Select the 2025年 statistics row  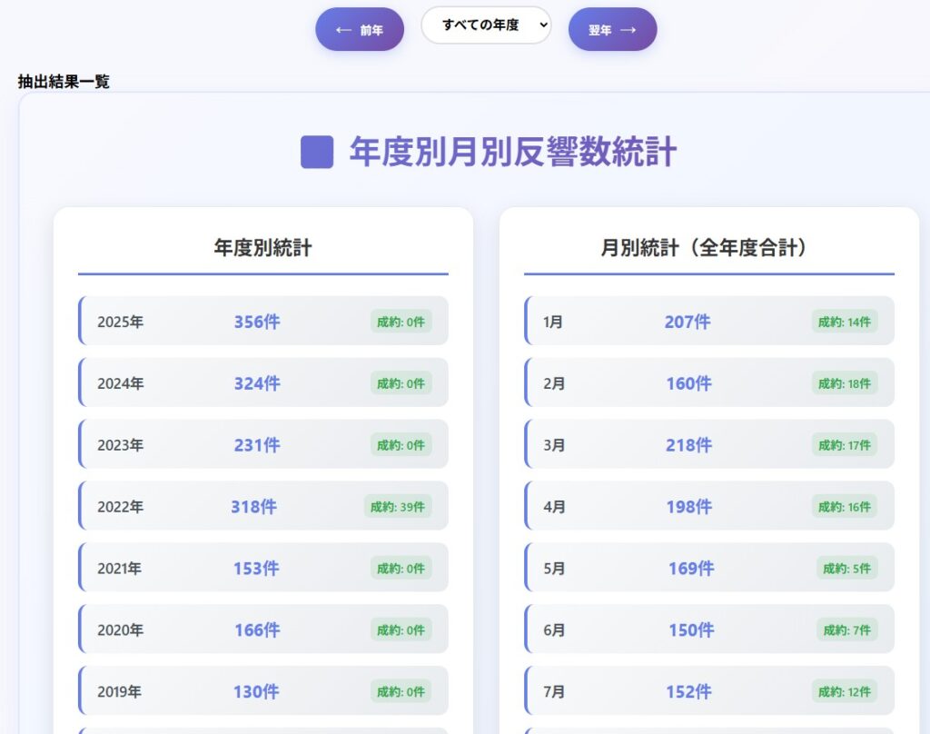point(263,322)
